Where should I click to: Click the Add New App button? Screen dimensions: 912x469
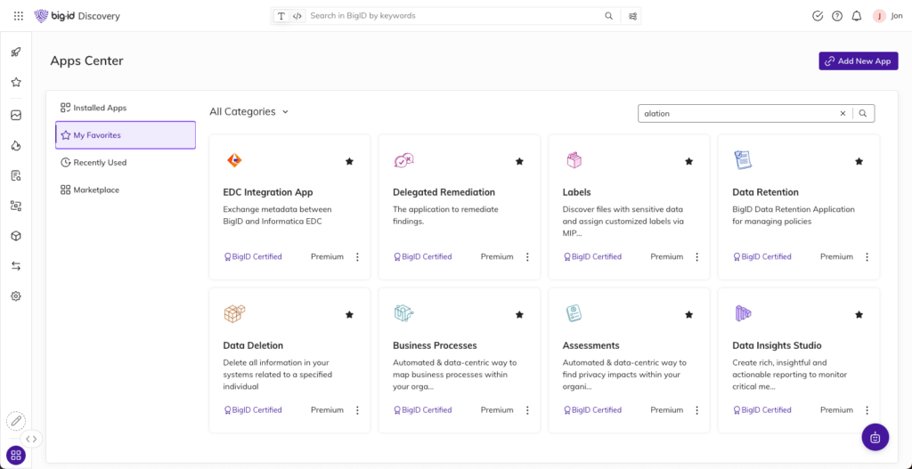click(858, 61)
